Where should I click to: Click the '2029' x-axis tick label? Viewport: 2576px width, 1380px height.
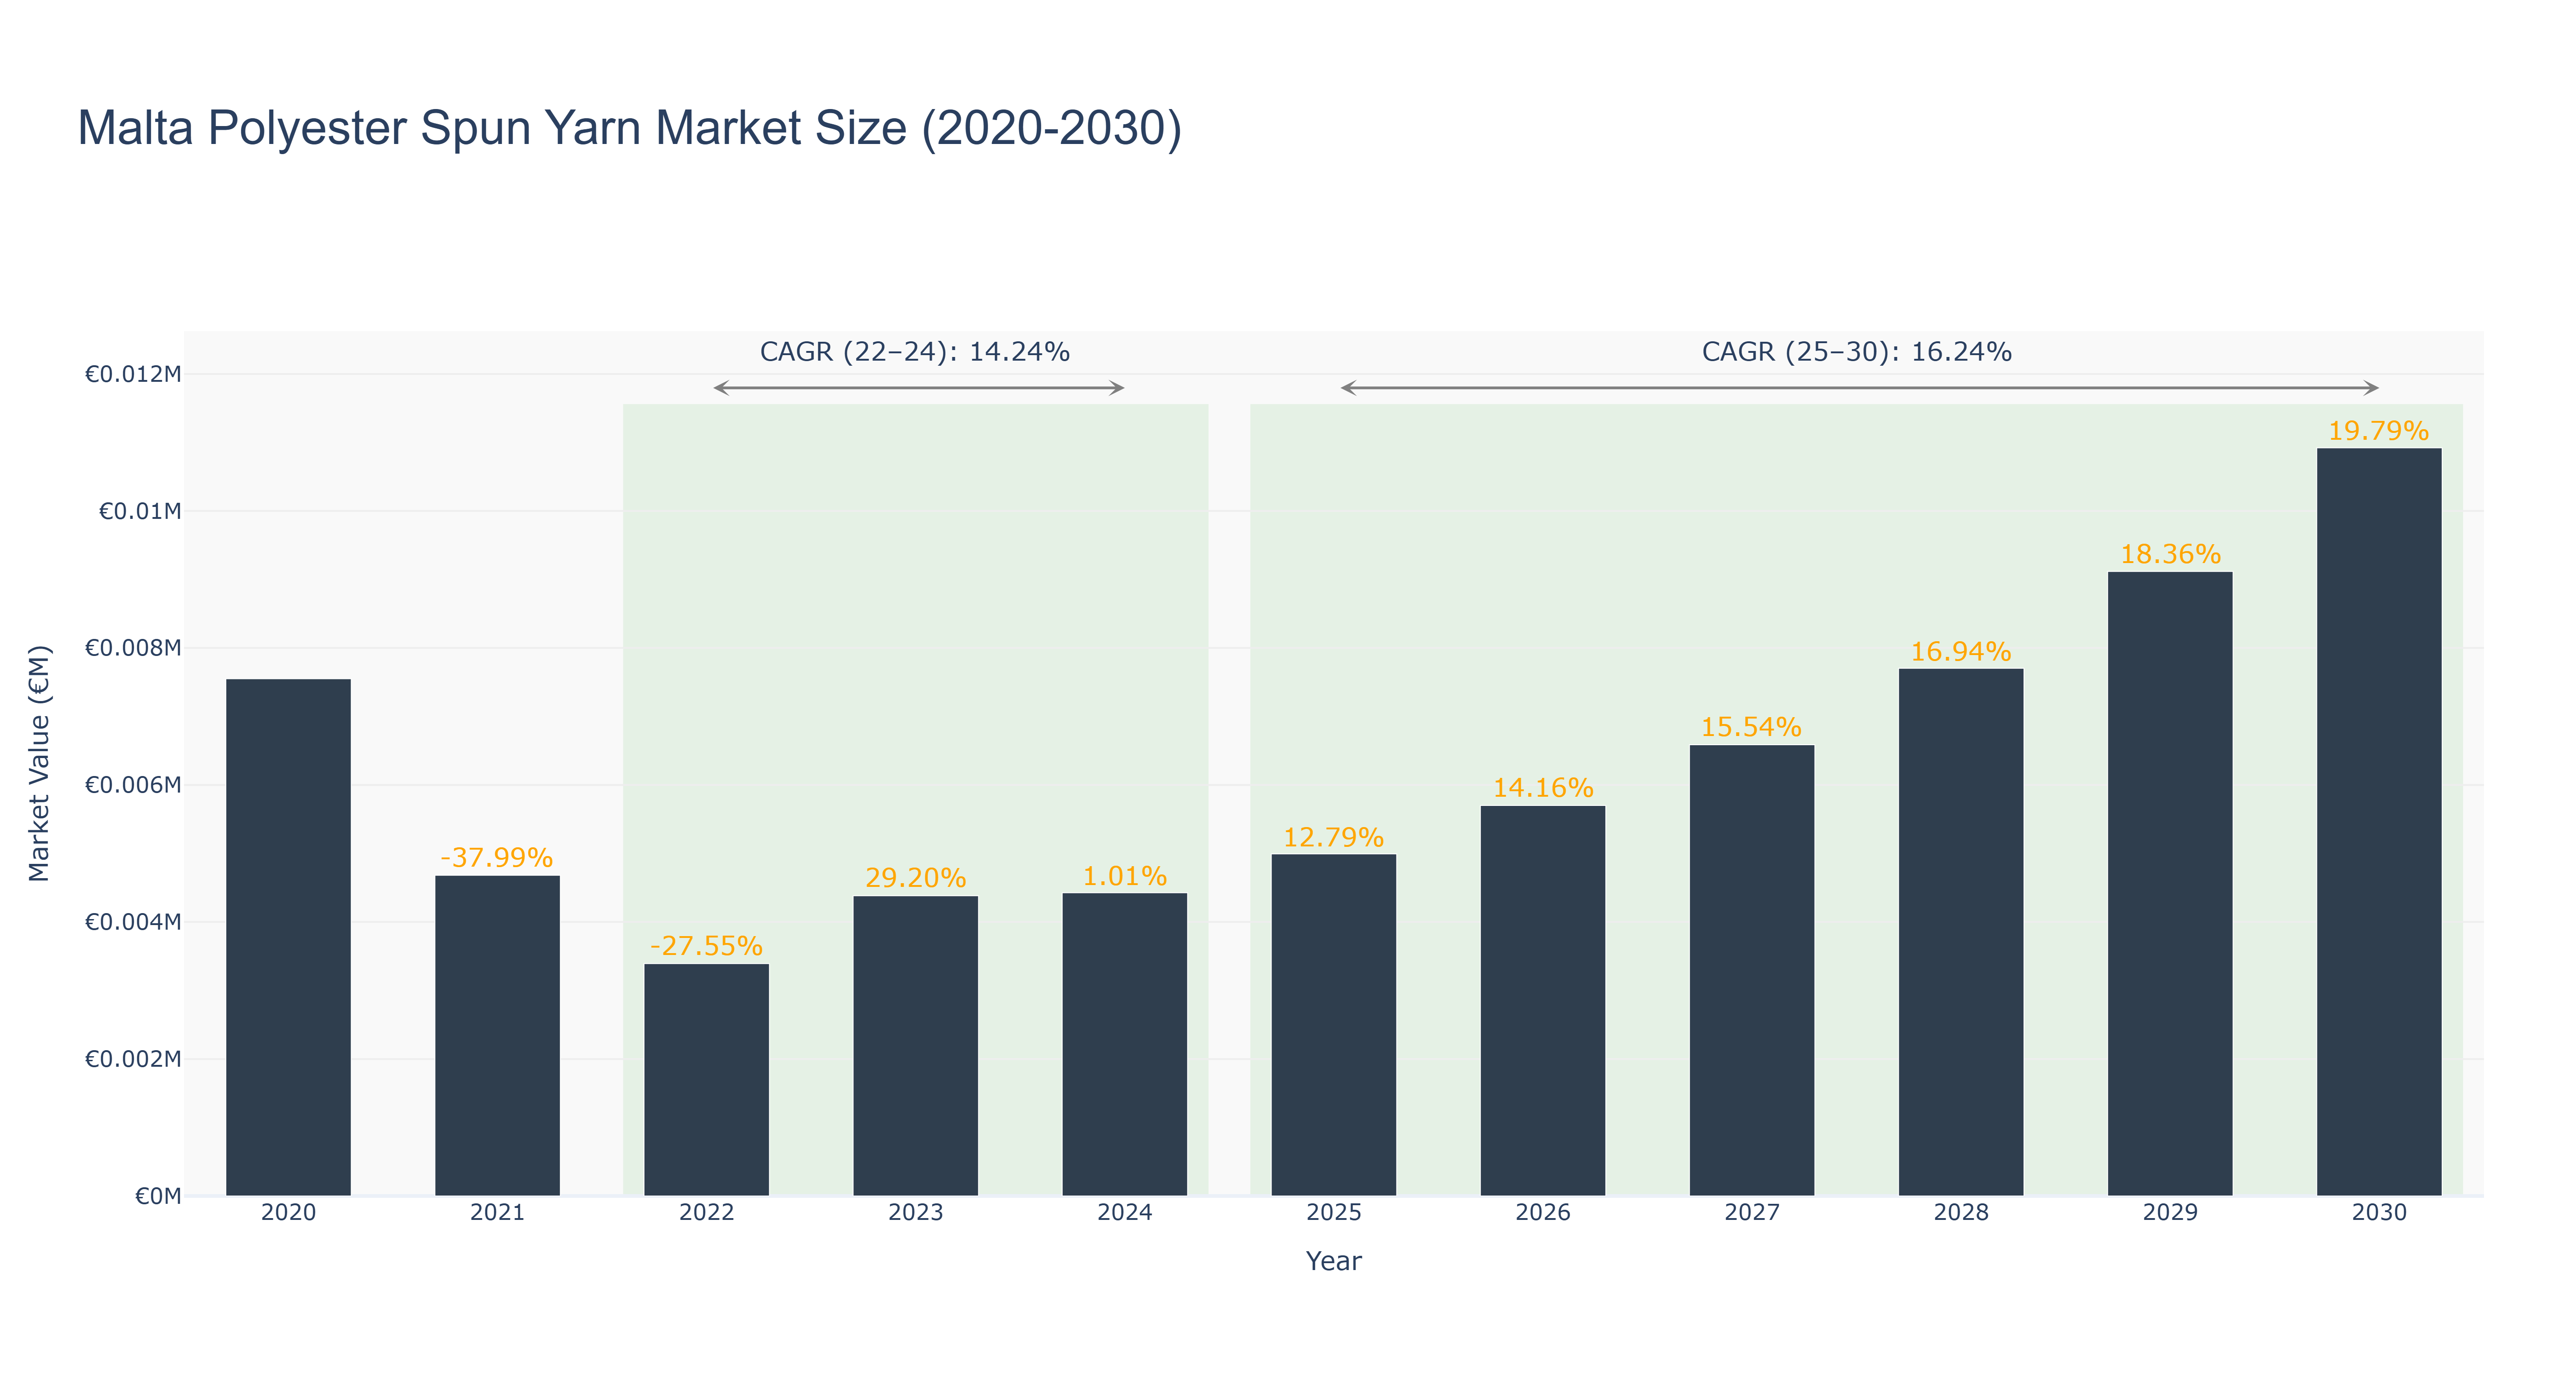point(2169,1213)
